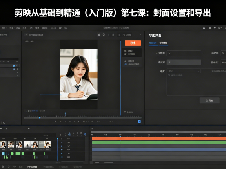The width and height of the screenshot is (226, 169).
Task: Click the clipboard icon in preview toolbar
Action: (104, 35)
